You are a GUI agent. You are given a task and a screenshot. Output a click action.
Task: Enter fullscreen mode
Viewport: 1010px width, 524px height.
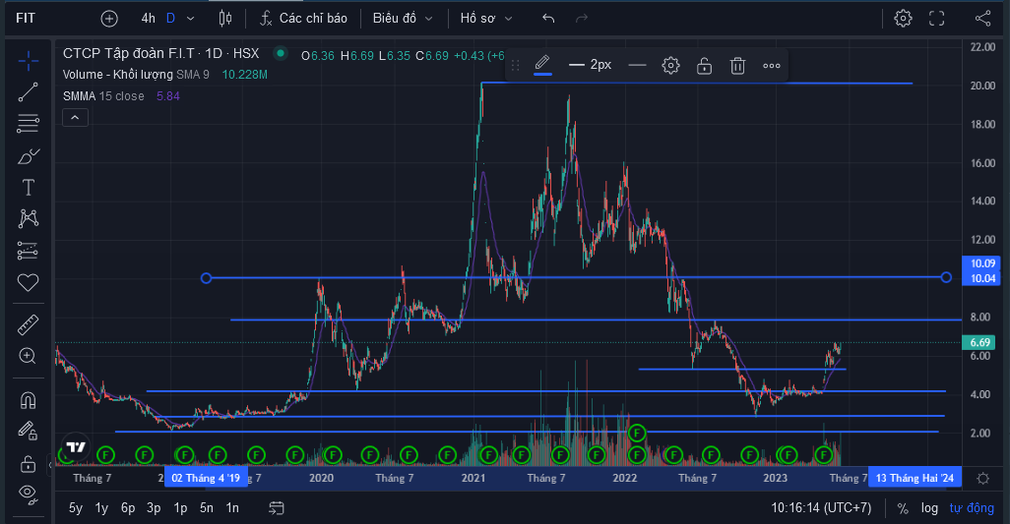[x=936, y=19]
